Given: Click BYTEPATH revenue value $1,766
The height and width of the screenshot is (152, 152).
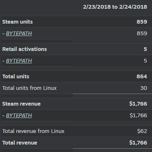Looking at the screenshot, I should tap(138, 116).
